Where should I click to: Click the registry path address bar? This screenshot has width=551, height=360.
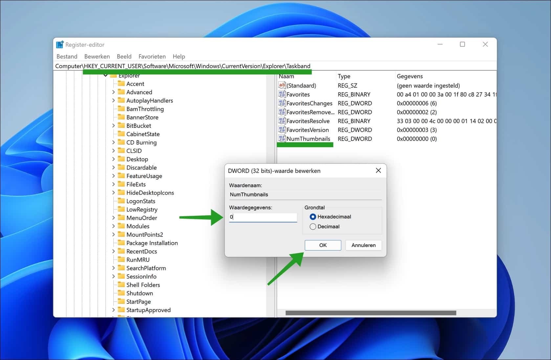(275, 66)
